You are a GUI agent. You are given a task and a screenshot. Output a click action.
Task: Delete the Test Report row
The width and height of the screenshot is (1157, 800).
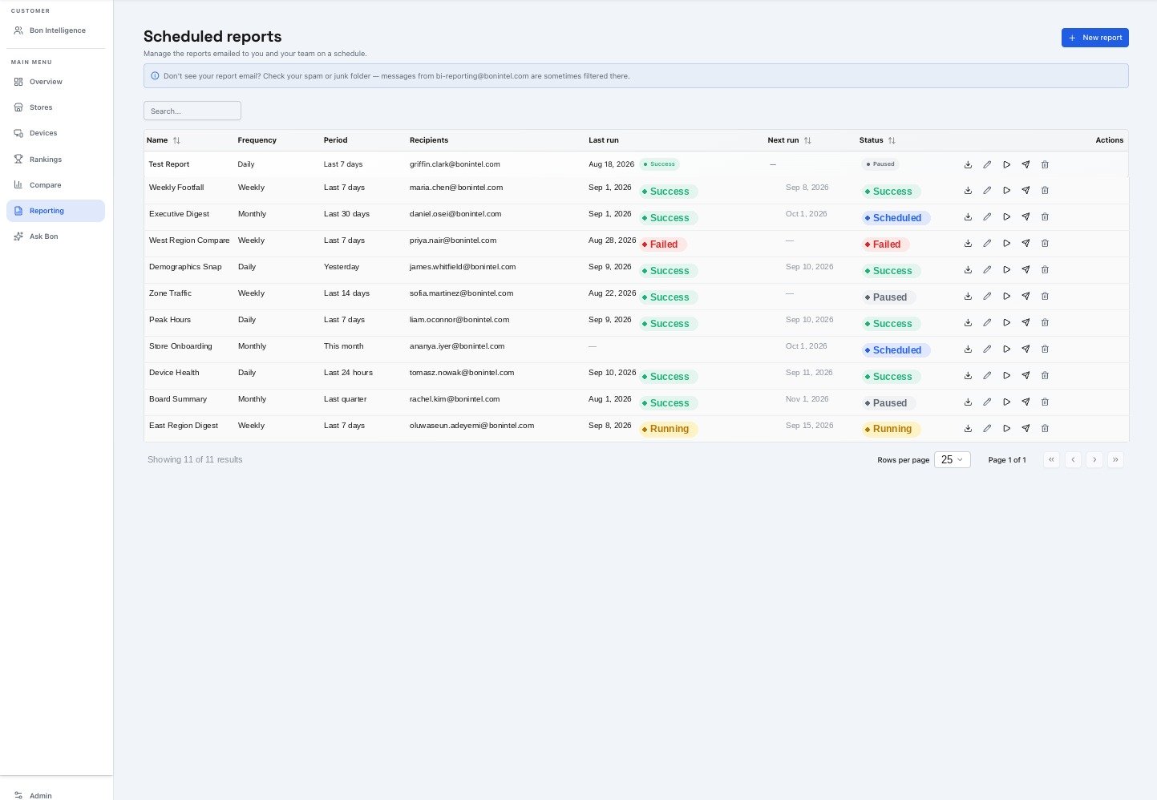point(1045,164)
